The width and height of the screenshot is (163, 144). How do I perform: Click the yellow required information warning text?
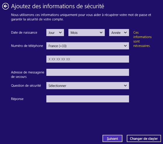pos(142,39)
